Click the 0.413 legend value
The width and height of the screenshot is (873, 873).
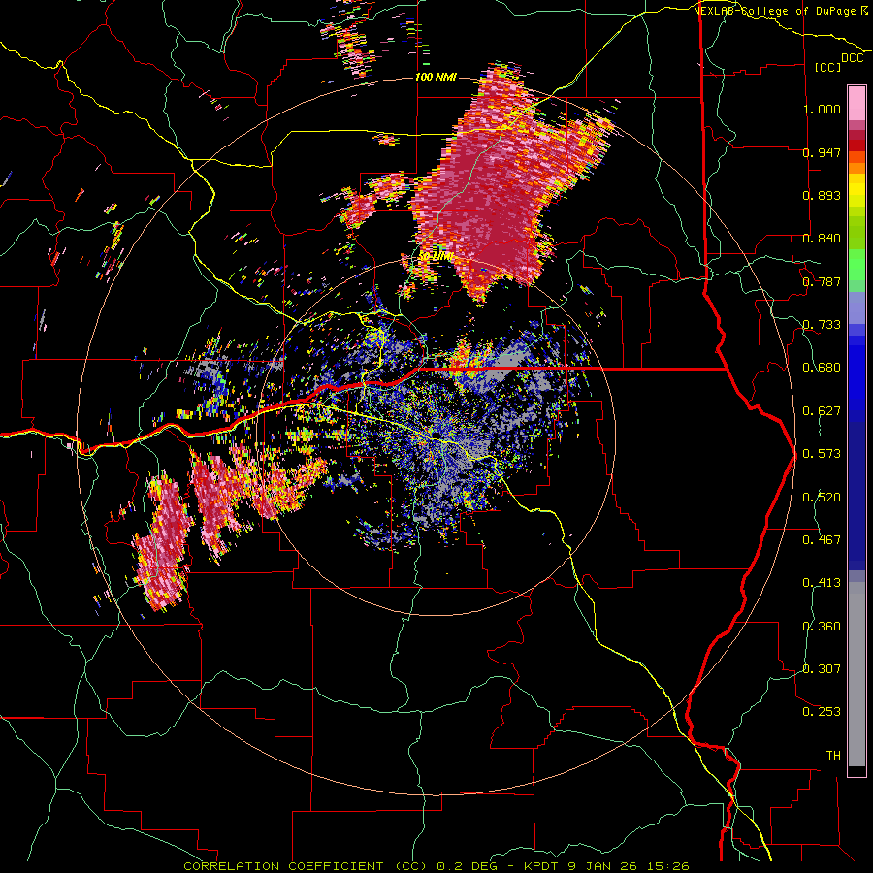(822, 583)
